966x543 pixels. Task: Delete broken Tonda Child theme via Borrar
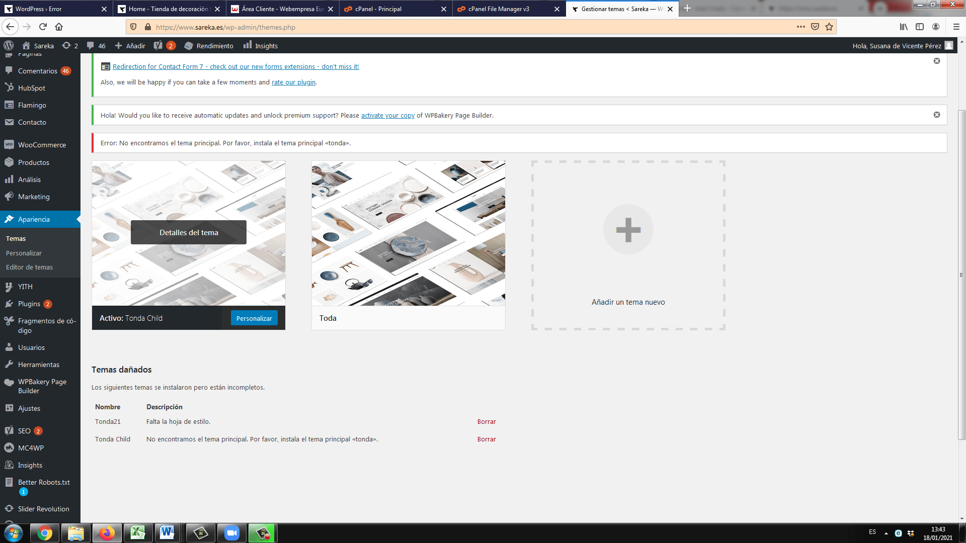coord(487,439)
